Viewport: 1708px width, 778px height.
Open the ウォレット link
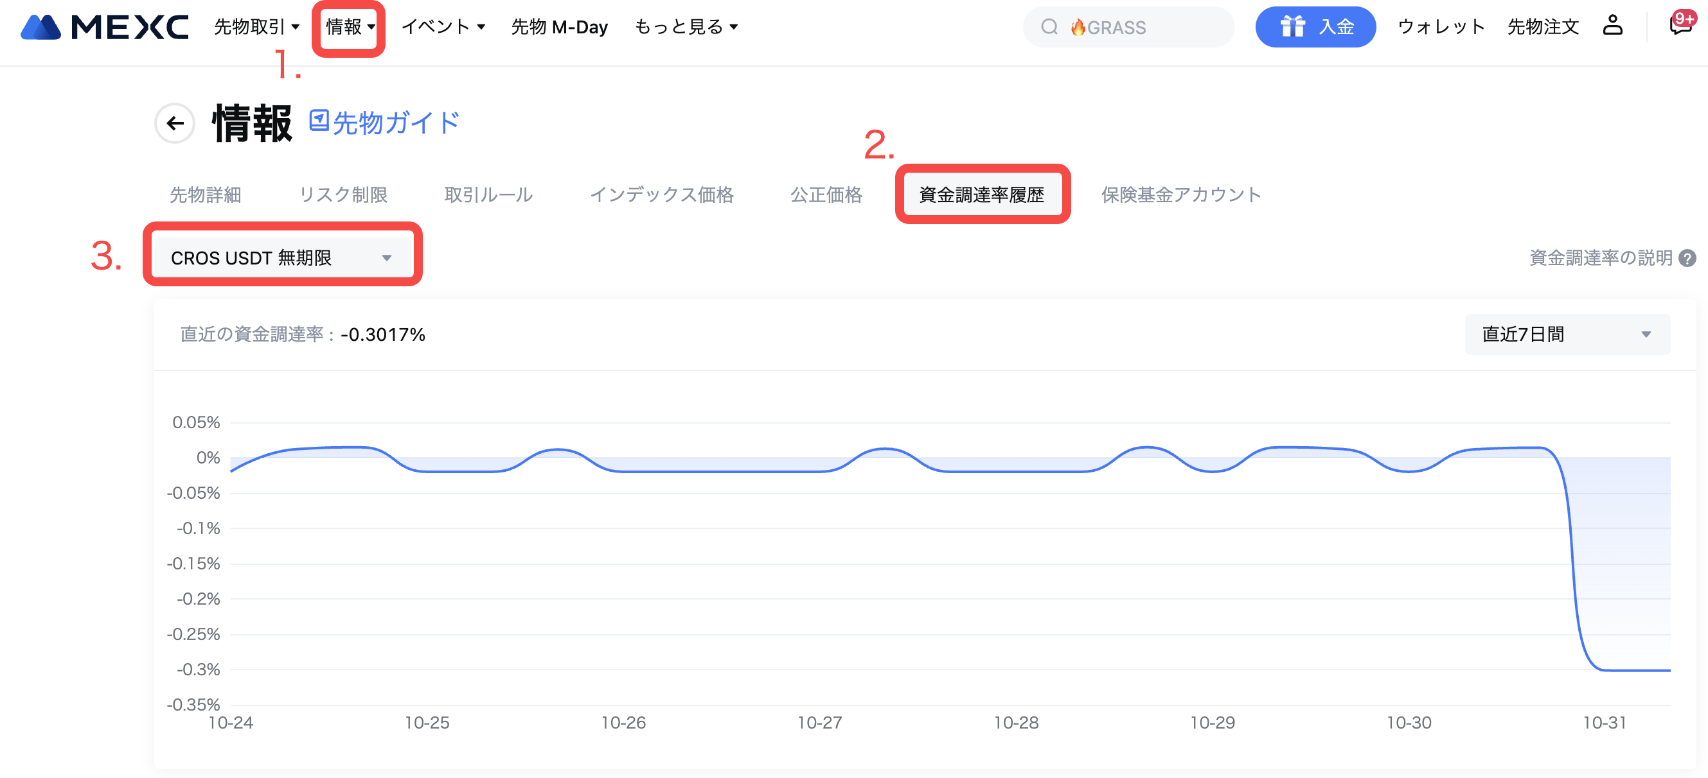click(x=1440, y=27)
